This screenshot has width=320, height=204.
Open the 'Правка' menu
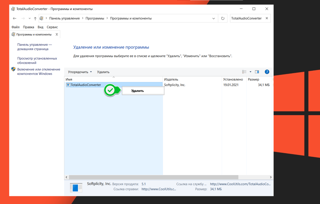pyautogui.click(x=29, y=27)
